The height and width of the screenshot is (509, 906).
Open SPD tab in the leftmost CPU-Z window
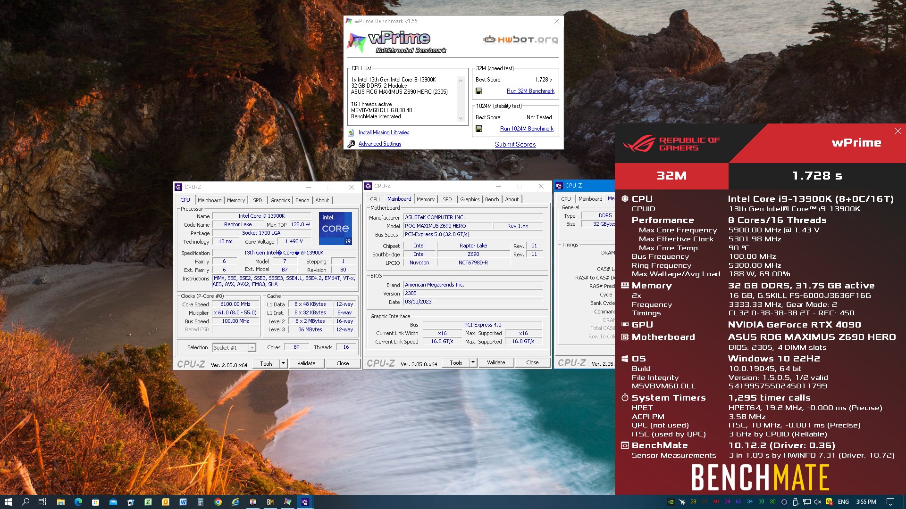(x=257, y=200)
